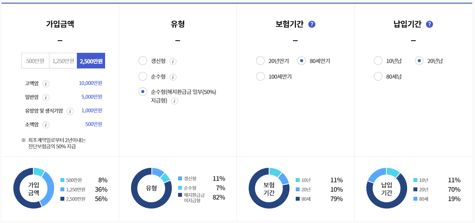The height and width of the screenshot is (223, 475).
Task: Click the help icon beside 납입기간
Action: coord(430,24)
